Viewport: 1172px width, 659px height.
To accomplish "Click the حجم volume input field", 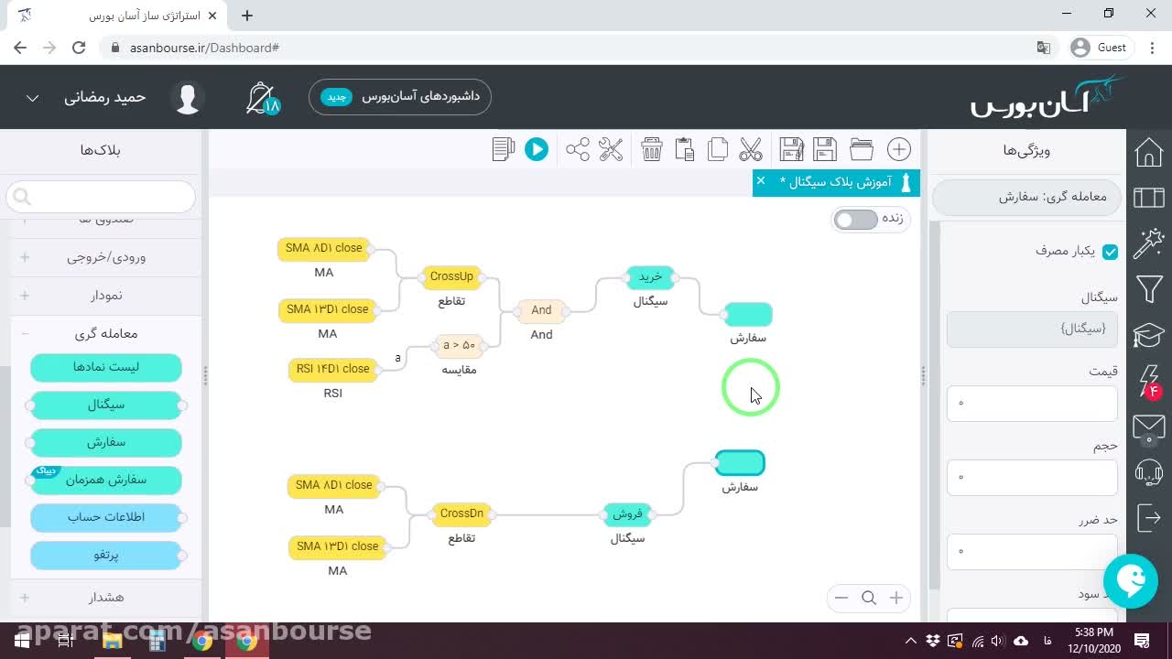I will point(1032,478).
